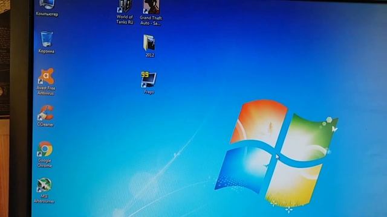Click the 'MSI Afterburner' label text
This screenshot has height=217, width=387.
pos(44,198)
